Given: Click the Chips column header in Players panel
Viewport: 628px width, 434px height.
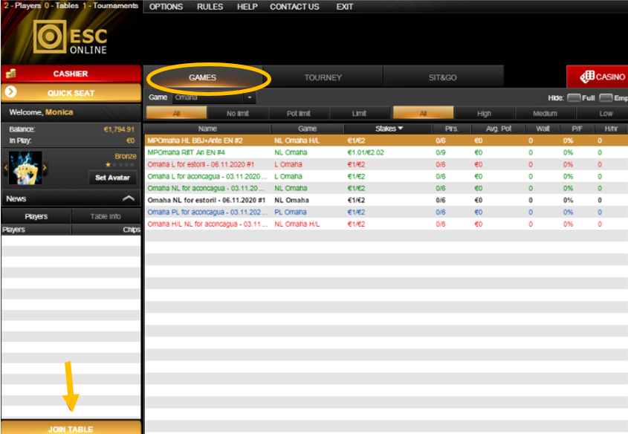Looking at the screenshot, I should coord(106,230).
